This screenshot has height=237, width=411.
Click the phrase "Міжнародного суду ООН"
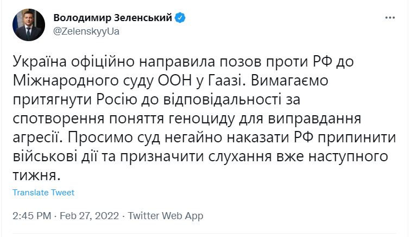102,81
